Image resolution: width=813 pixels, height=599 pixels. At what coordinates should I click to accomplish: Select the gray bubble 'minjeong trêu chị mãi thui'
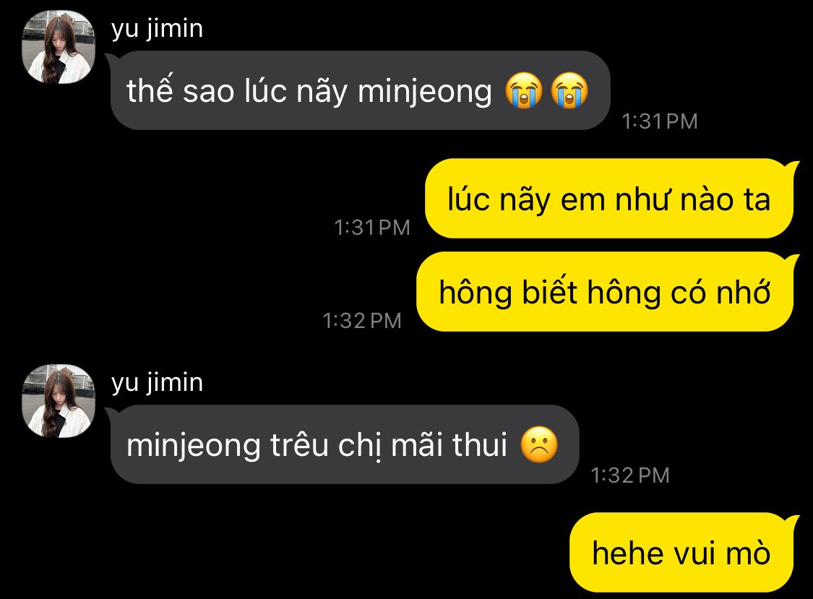344,445
